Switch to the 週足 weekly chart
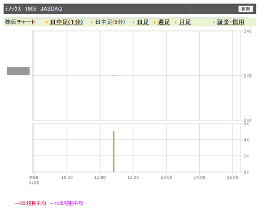The height and width of the screenshot is (208, 271). 164,22
